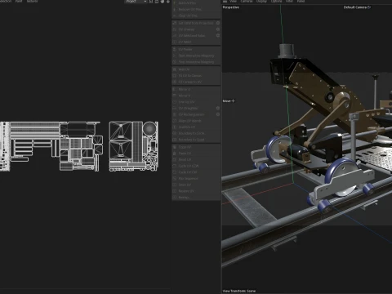Select Paste UV from menu
This screenshot has height=294, width=392.
[x=196, y=154]
